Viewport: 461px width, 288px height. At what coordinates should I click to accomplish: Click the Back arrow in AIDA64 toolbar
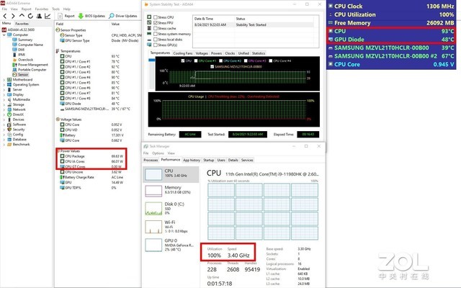[x=5, y=16]
